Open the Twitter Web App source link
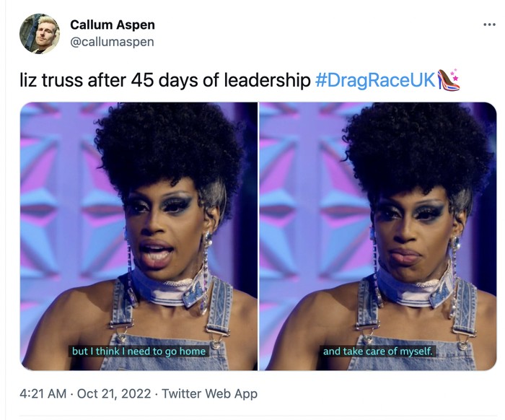 pos(209,393)
